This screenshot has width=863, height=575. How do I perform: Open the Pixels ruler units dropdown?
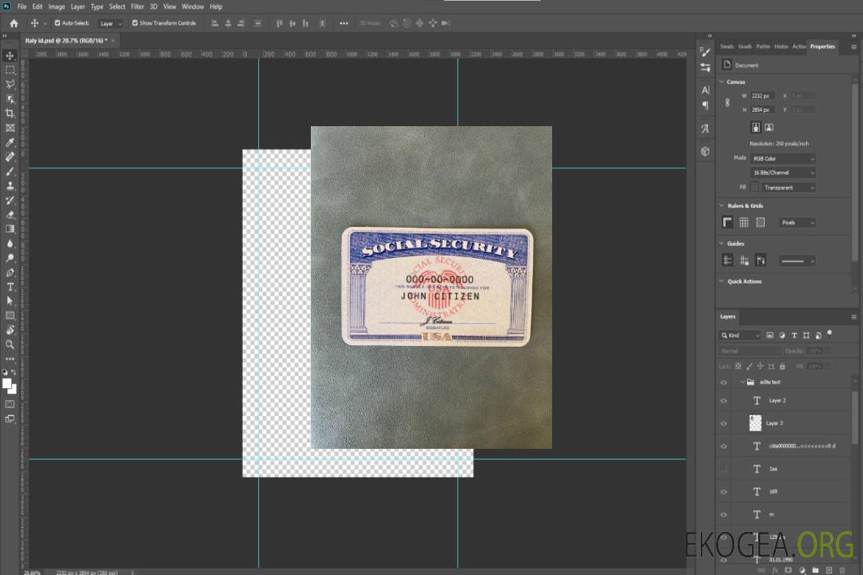[797, 223]
